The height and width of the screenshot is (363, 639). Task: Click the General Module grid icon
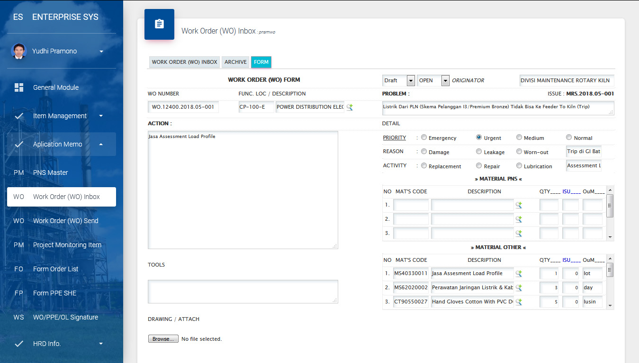pyautogui.click(x=19, y=87)
